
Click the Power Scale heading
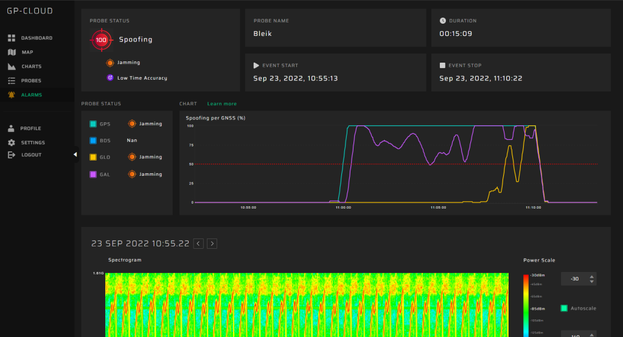(x=539, y=260)
